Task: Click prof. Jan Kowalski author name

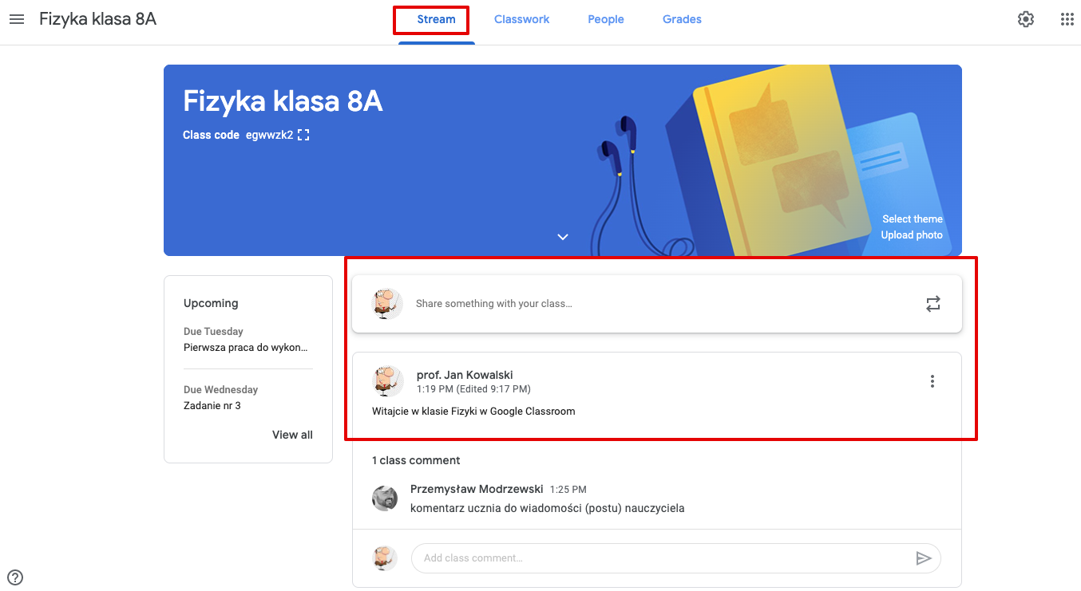Action: tap(465, 375)
